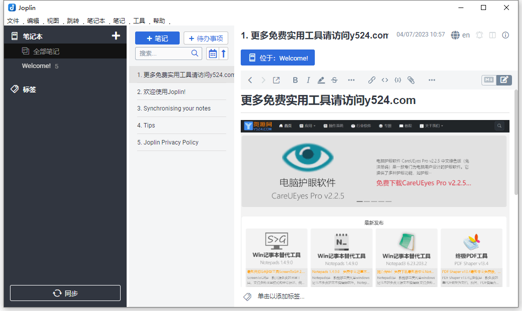The height and width of the screenshot is (311, 522).
Task: Switch to Markdown editor toggle
Action: tap(489, 80)
